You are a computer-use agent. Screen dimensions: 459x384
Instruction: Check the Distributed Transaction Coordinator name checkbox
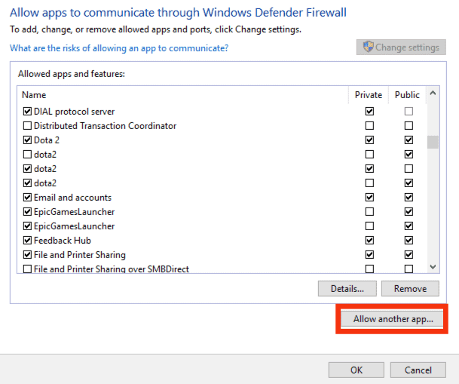pyautogui.click(x=27, y=126)
